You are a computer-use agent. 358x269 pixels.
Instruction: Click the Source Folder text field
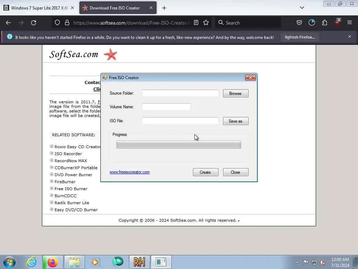pyautogui.click(x=180, y=93)
